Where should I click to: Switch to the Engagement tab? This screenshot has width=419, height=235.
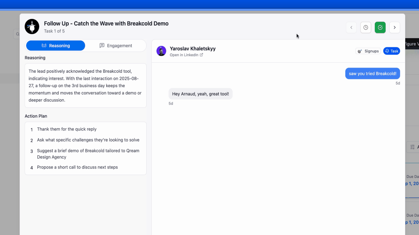pos(116,46)
